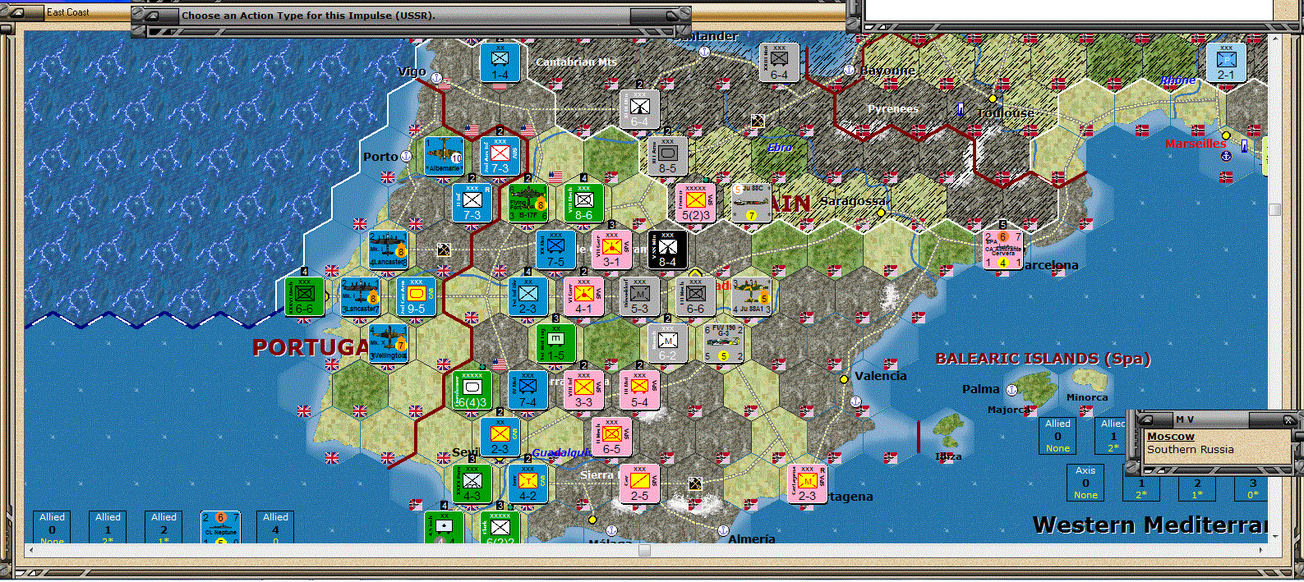This screenshot has width=1304, height=582.
Task: Click the Allied 4 sea box right of CL Neptune
Action: (275, 527)
